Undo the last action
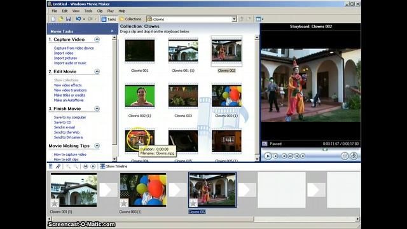407x229 pixels. click(78, 19)
